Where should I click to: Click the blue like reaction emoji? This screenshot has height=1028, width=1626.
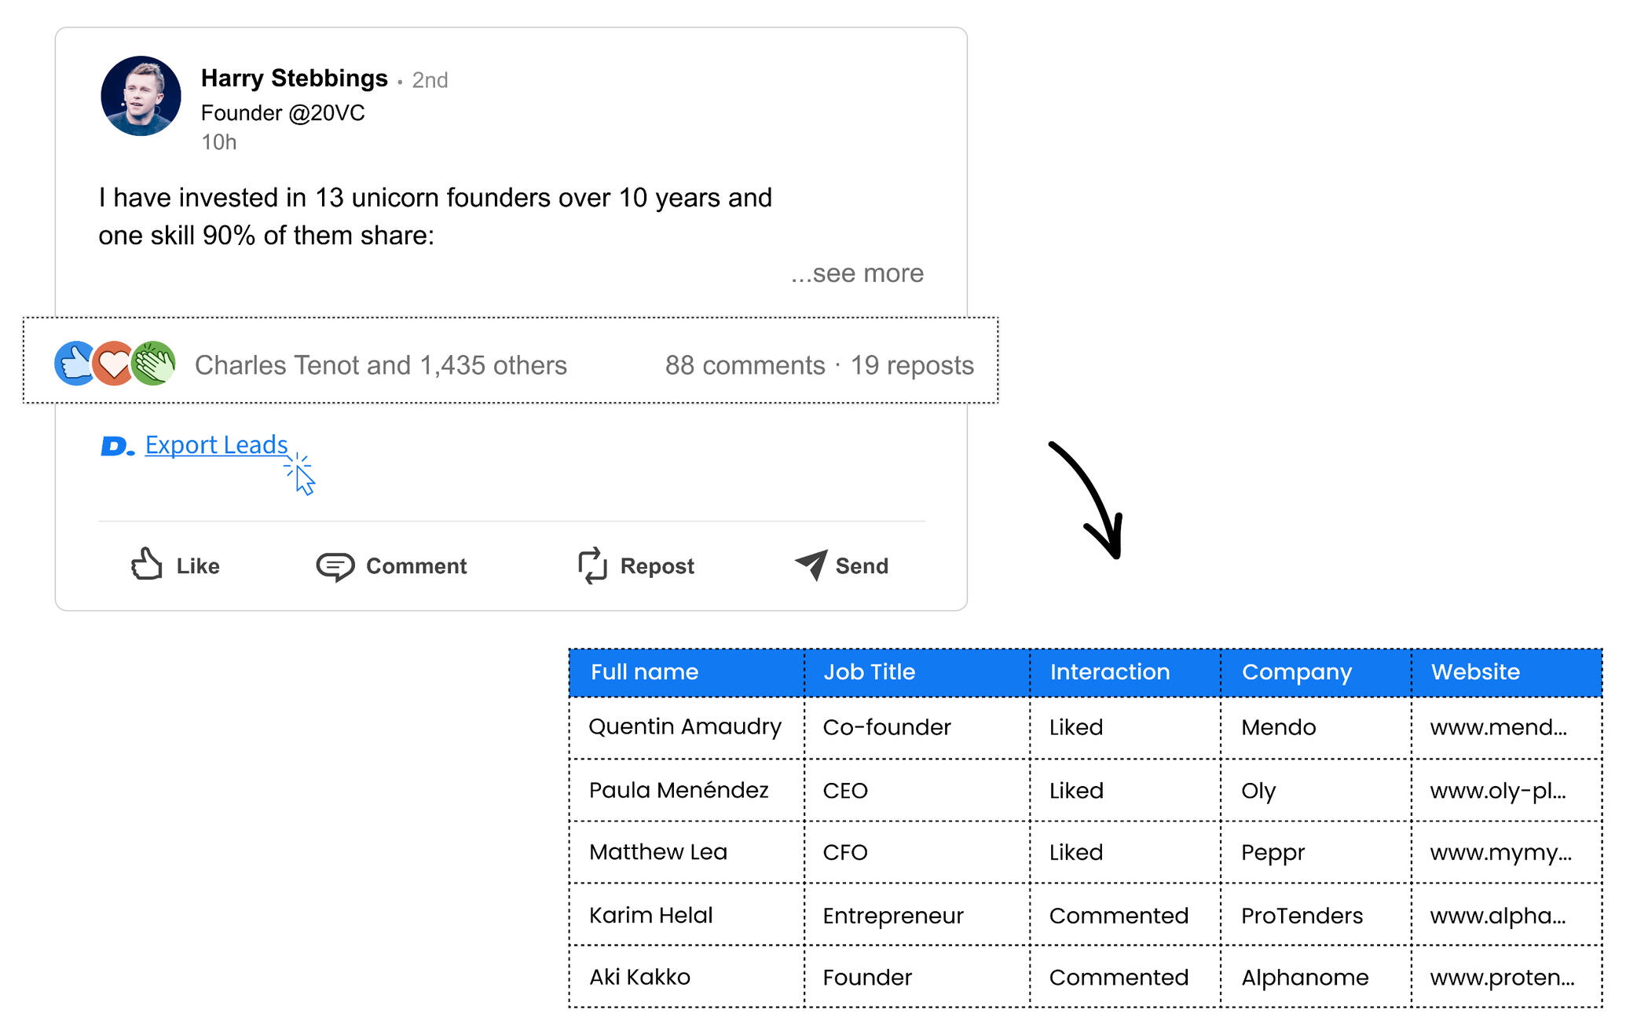click(75, 364)
